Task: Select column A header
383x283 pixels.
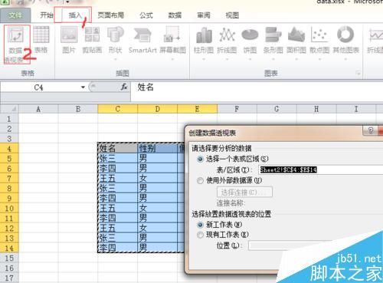Action: [x=38, y=109]
